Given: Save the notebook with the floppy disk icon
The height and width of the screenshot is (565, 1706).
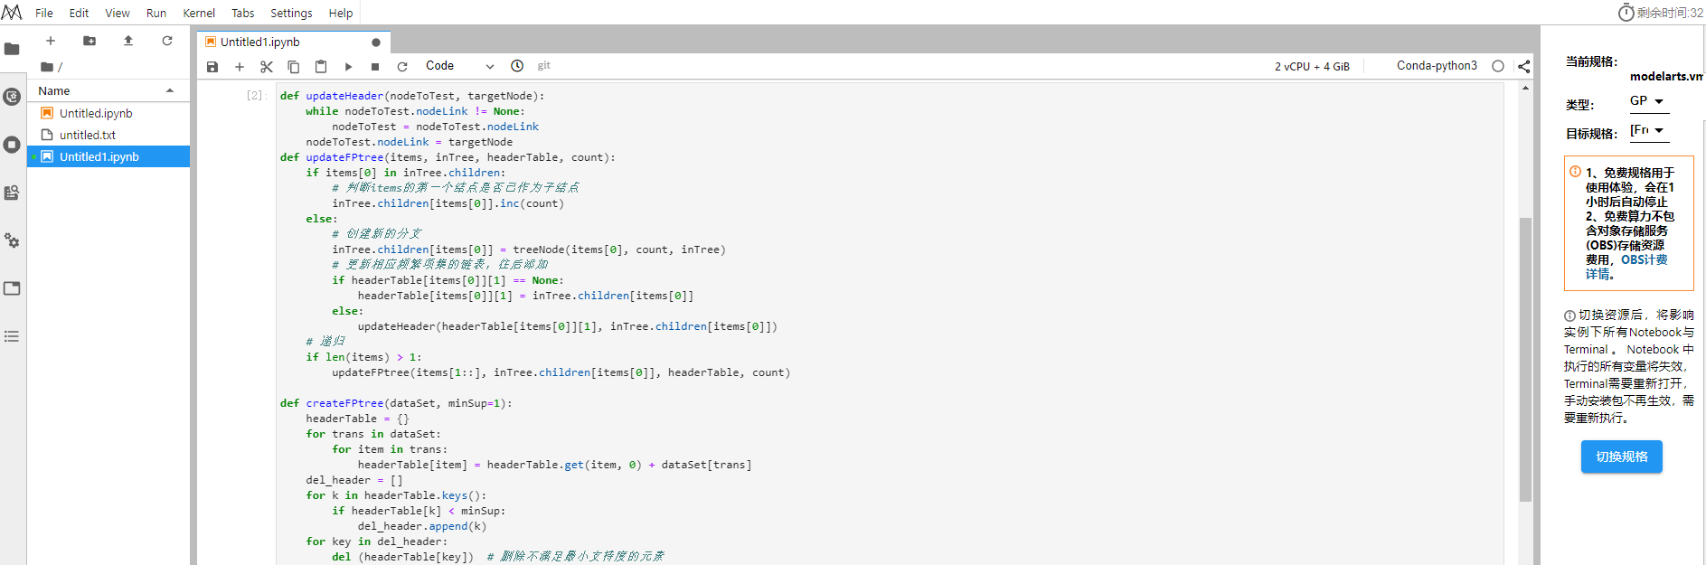Looking at the screenshot, I should point(212,66).
